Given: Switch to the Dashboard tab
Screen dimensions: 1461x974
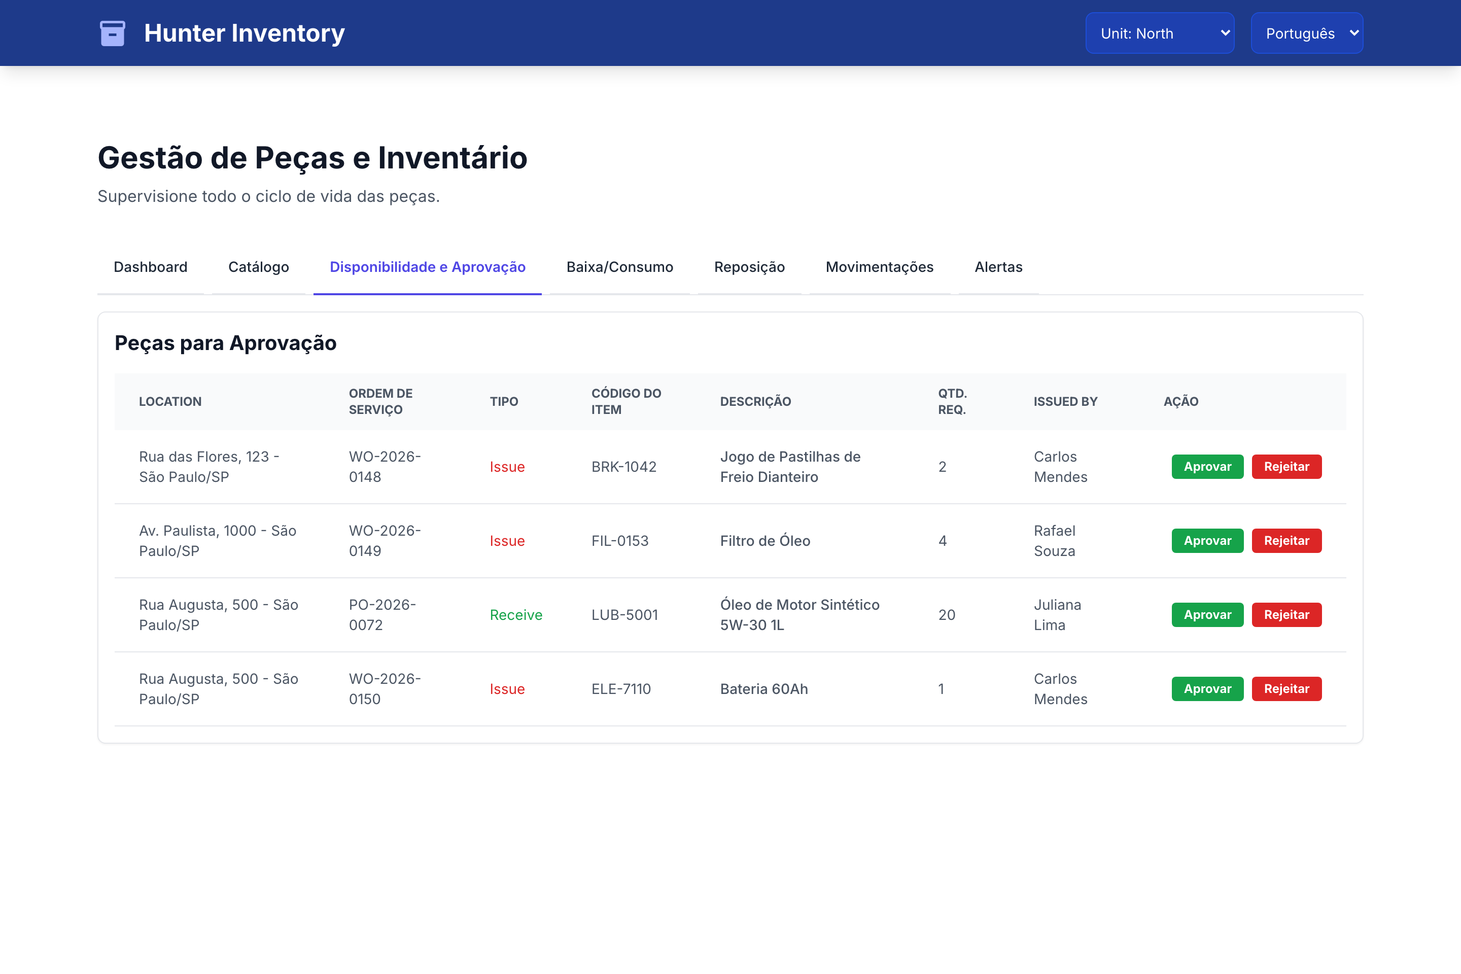Looking at the screenshot, I should pos(150,267).
